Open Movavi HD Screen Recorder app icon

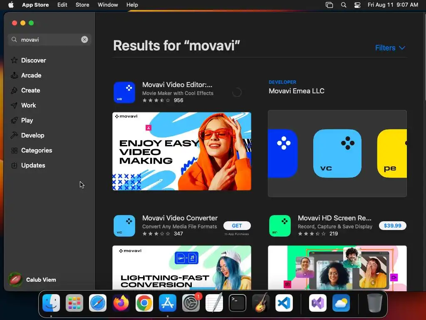point(280,226)
